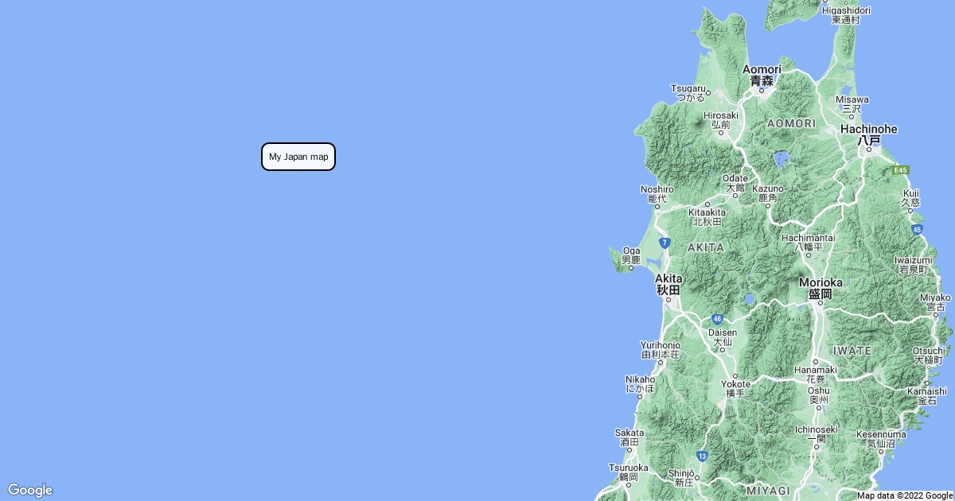955x501 pixels.
Task: Click Map data ©2022 Google text
Action: point(905,495)
